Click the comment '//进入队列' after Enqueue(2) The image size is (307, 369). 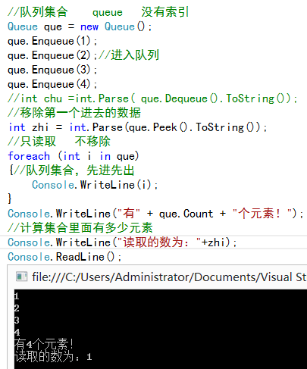click(x=129, y=55)
